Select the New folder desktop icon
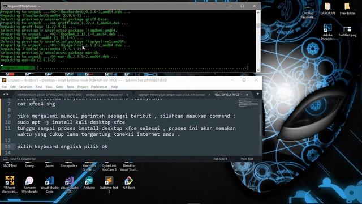This screenshot has height=204, width=362. [347, 9]
